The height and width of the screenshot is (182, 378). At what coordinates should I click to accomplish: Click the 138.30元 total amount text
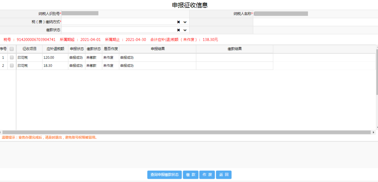click(210, 40)
